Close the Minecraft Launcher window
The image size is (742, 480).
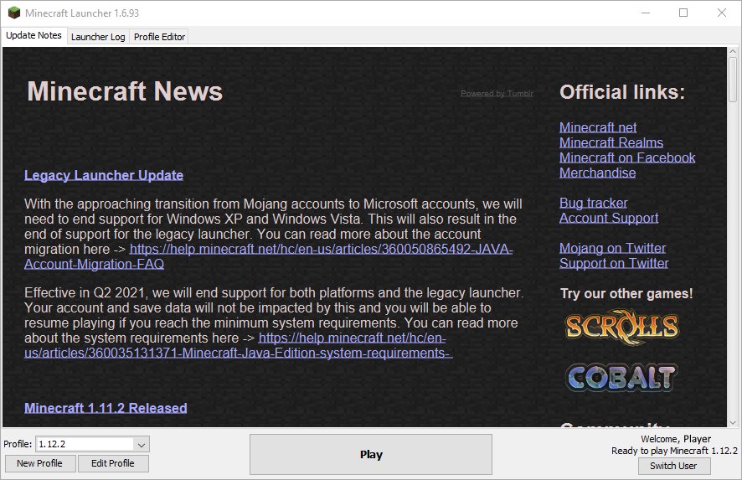[x=722, y=13]
